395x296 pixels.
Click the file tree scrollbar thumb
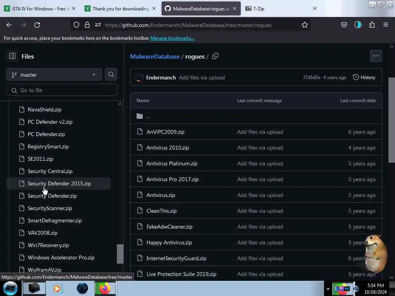click(120, 254)
